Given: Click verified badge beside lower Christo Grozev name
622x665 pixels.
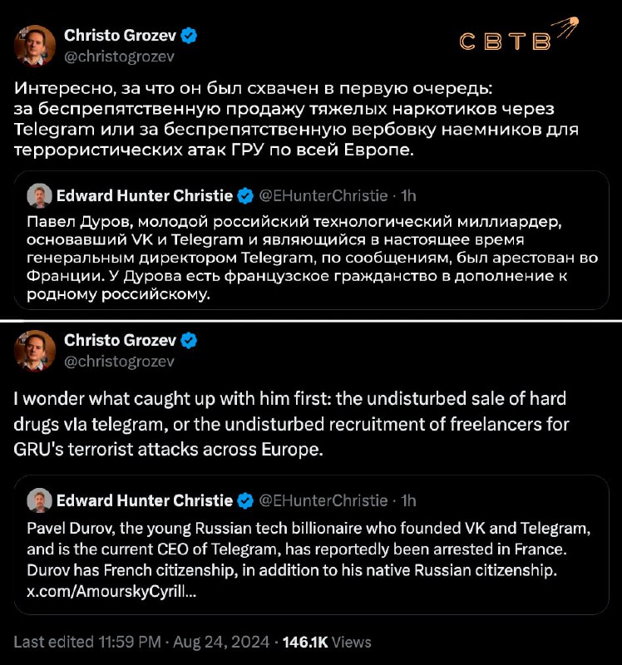Looking at the screenshot, I should [x=189, y=341].
